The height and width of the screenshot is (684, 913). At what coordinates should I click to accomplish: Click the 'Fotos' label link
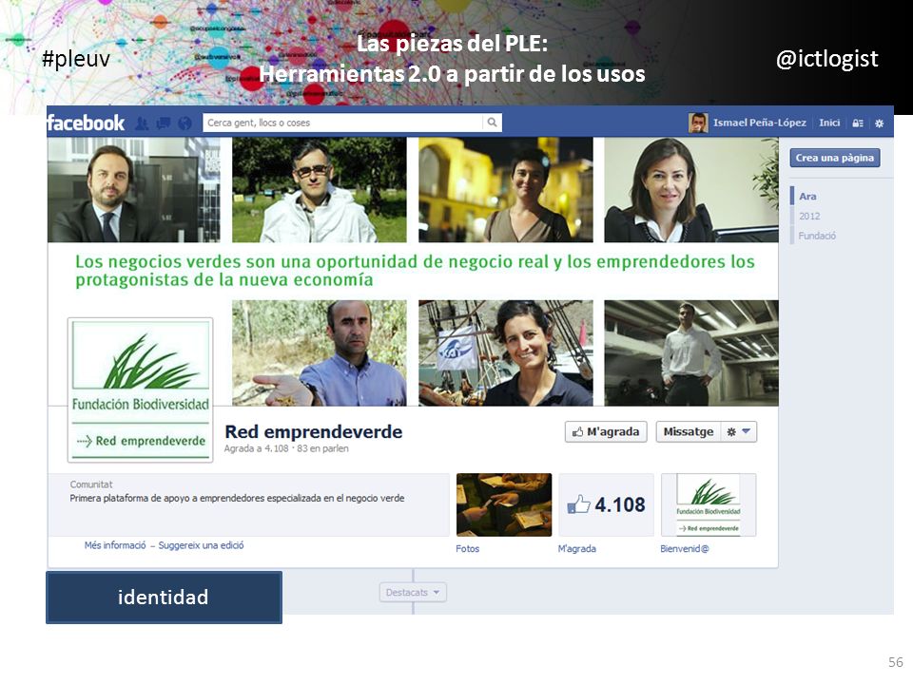coord(468,548)
